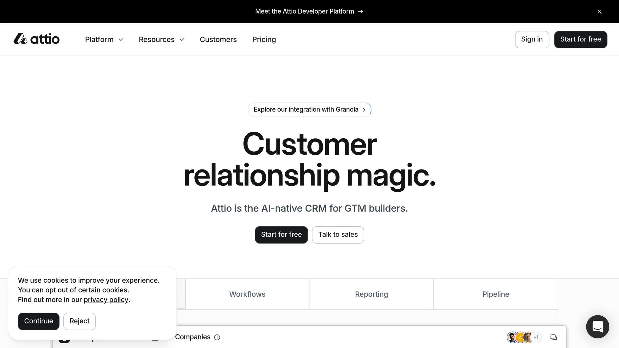The image size is (619, 348).
Task: Open the Pricing page
Action: (264, 40)
